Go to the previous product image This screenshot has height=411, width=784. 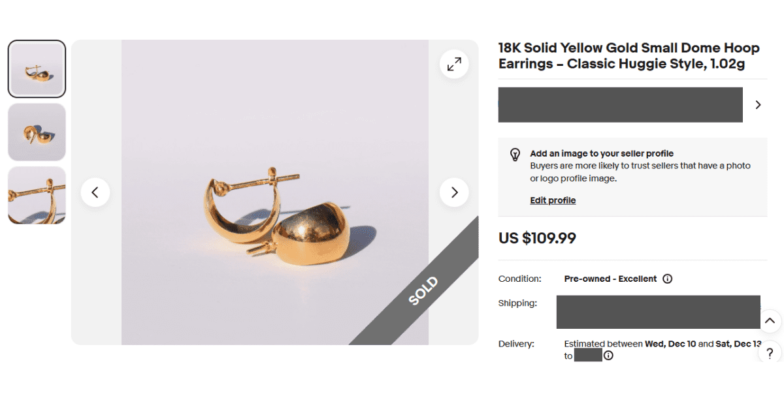click(x=95, y=192)
